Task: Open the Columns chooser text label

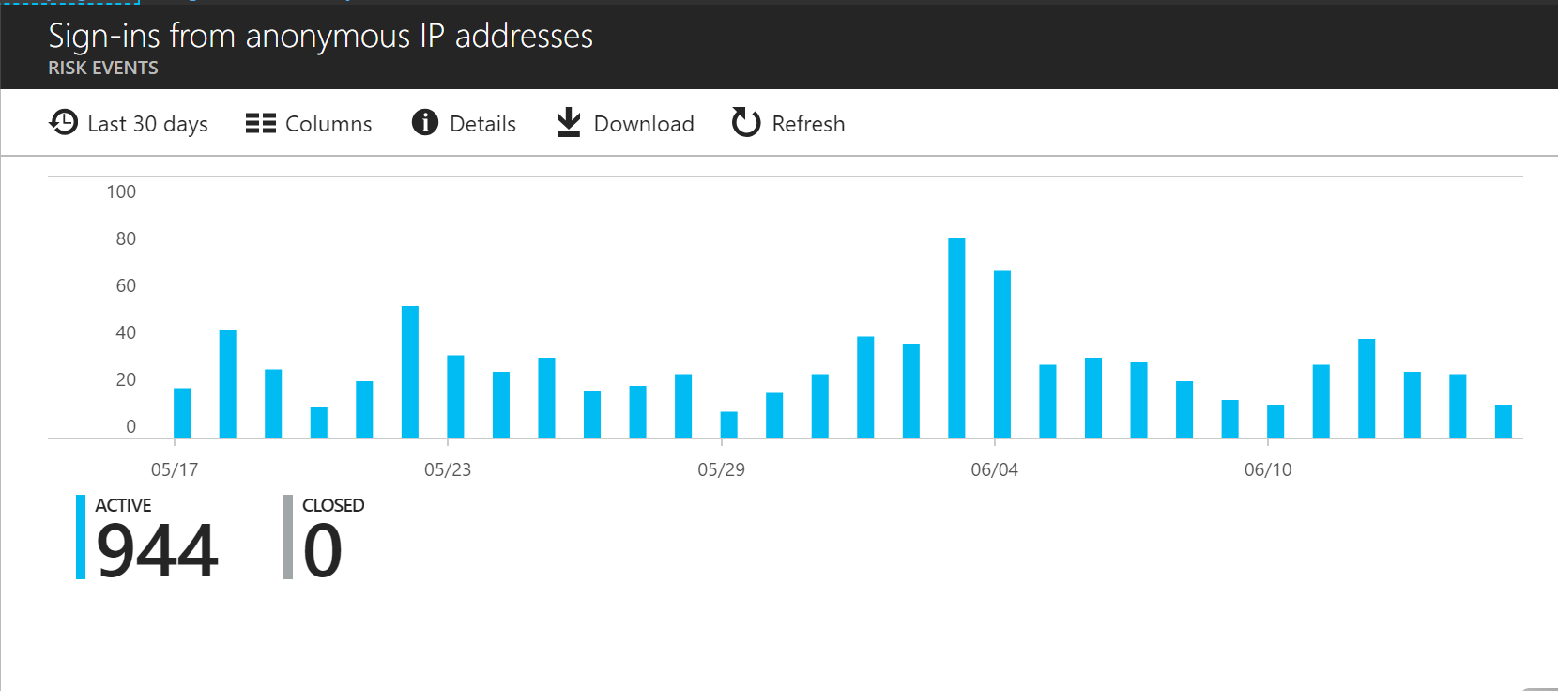Action: point(328,124)
